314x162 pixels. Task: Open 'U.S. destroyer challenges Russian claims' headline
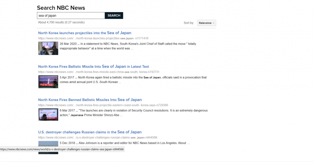(89, 132)
